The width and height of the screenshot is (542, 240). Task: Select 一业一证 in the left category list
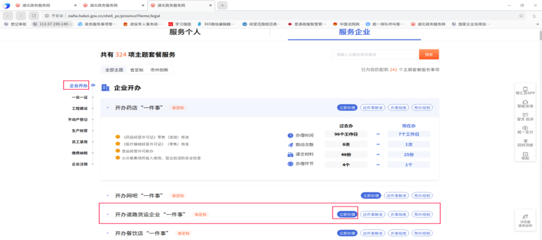click(79, 97)
